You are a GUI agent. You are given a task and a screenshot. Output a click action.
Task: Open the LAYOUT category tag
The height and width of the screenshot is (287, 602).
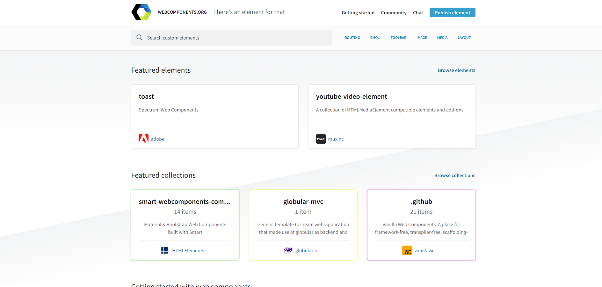pyautogui.click(x=464, y=37)
